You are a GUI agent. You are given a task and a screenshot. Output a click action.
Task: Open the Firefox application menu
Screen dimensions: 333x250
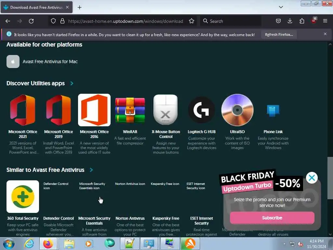click(x=325, y=21)
